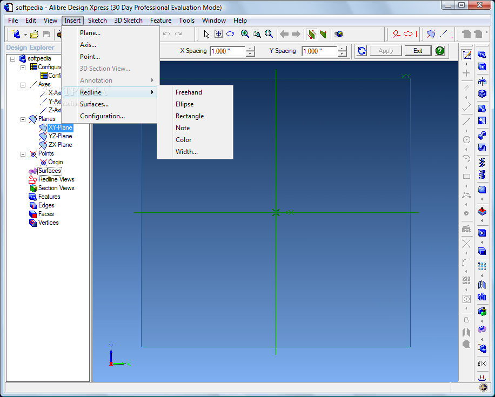This screenshot has width=495, height=397.
Task: Open the Redline submenu arrow
Action: (x=152, y=92)
